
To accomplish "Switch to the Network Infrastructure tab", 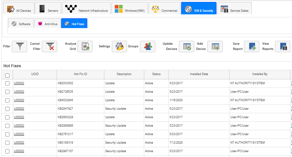I will (x=86, y=8).
